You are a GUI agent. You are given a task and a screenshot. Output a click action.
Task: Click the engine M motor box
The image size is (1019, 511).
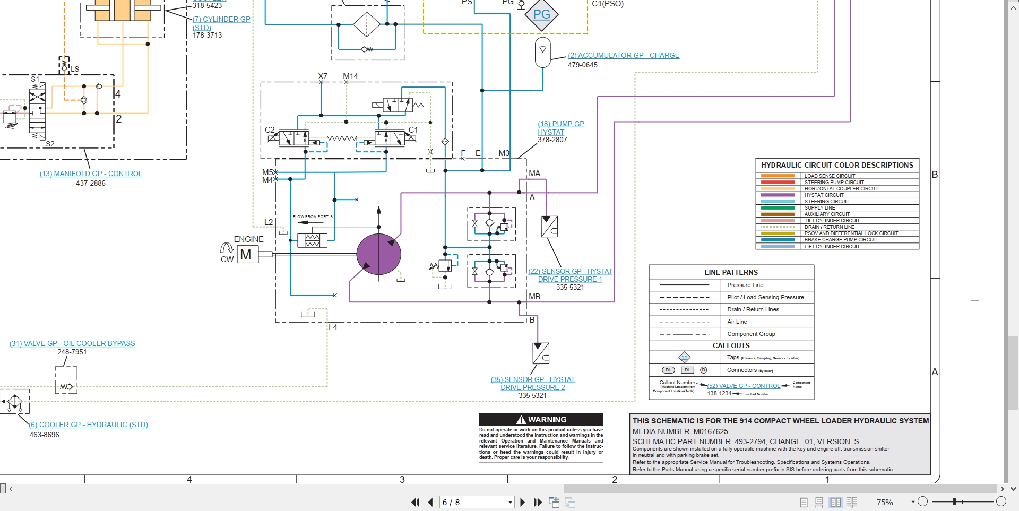pyautogui.click(x=247, y=255)
